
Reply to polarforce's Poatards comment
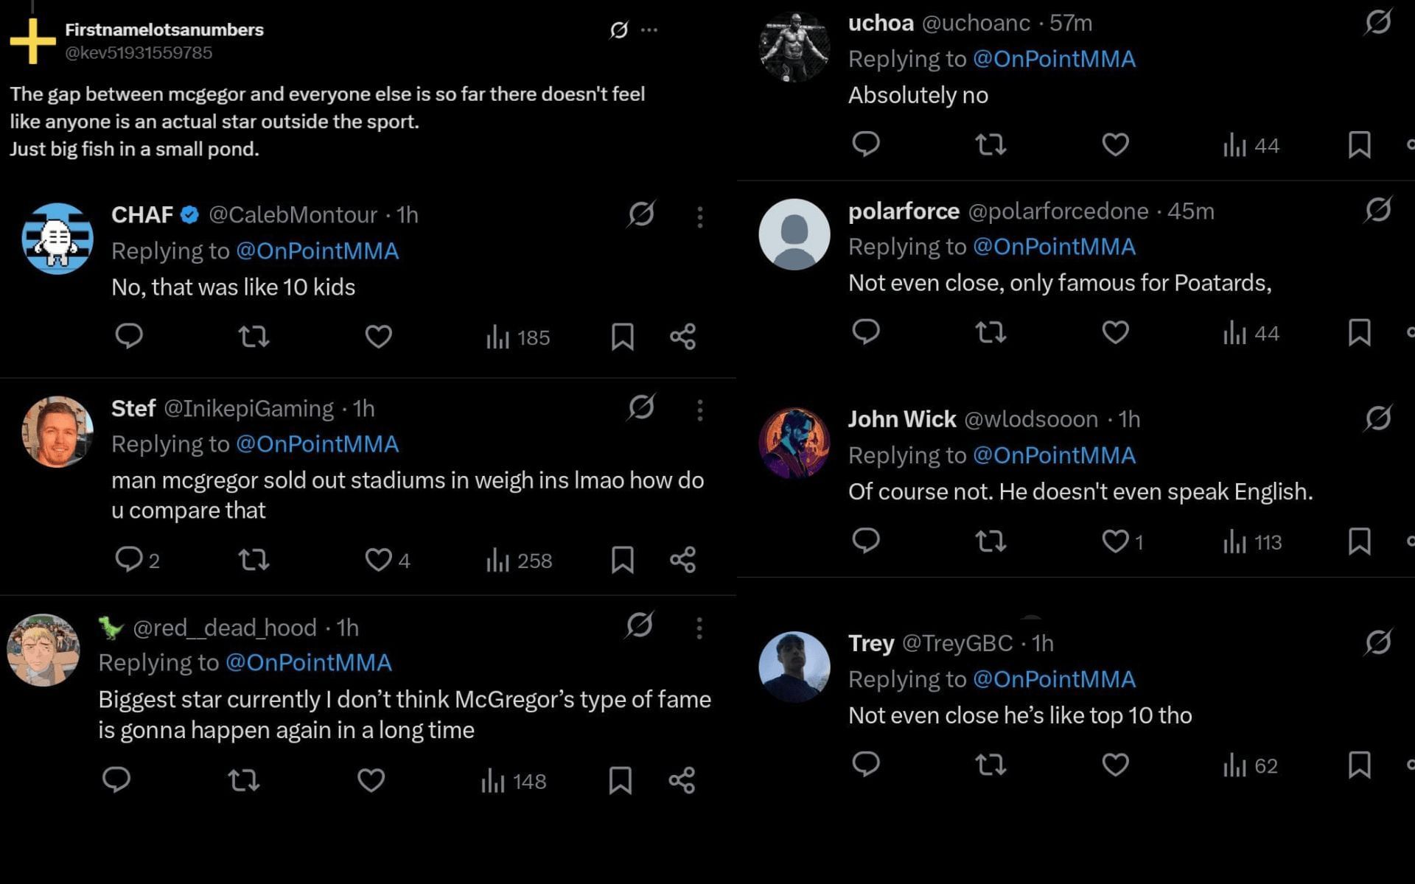(866, 332)
